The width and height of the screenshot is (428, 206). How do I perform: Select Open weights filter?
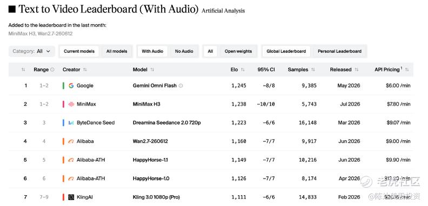pyautogui.click(x=238, y=51)
